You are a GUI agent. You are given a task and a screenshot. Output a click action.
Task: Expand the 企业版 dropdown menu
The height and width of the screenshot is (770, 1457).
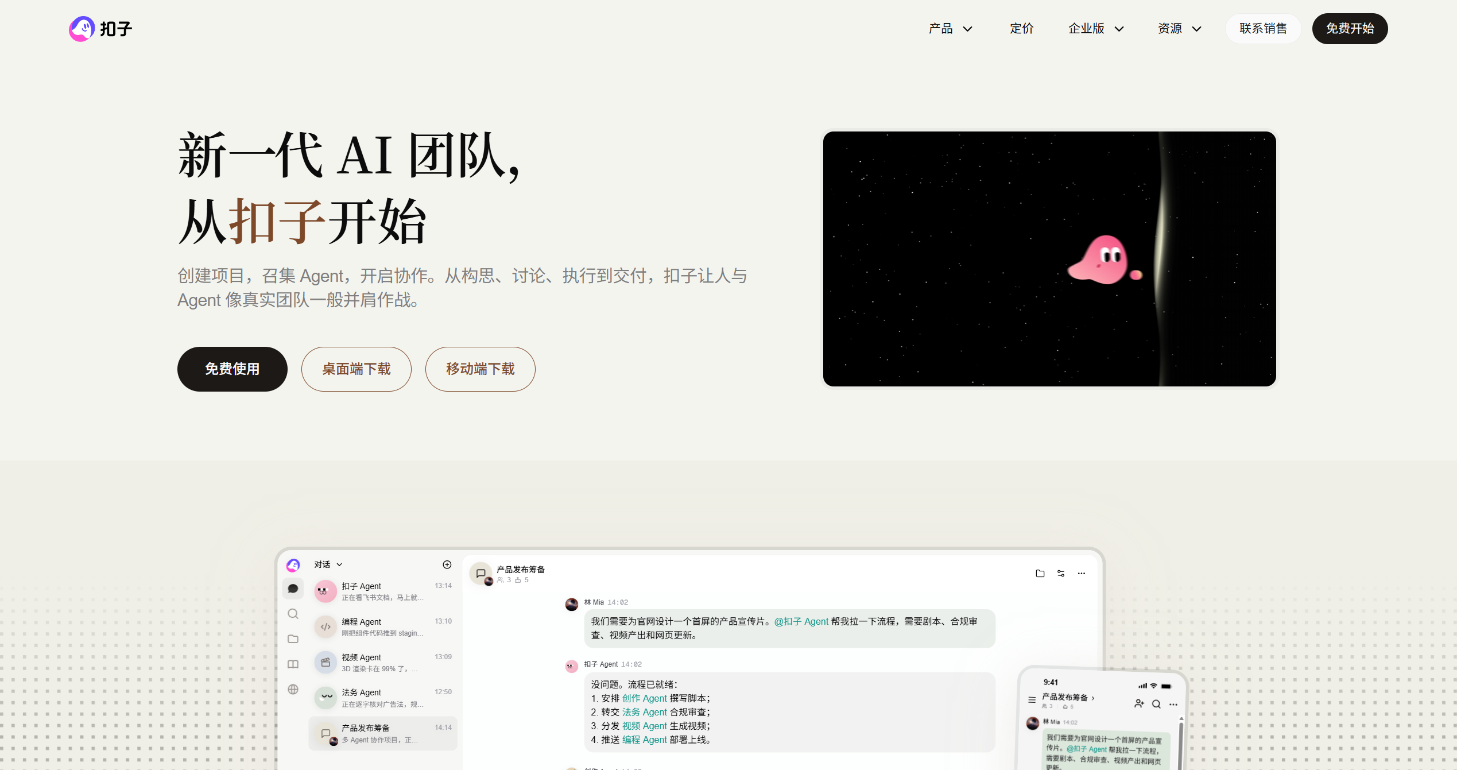point(1096,29)
